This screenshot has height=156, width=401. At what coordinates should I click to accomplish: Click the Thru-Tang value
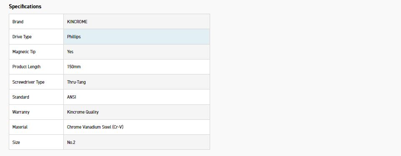[76, 82]
